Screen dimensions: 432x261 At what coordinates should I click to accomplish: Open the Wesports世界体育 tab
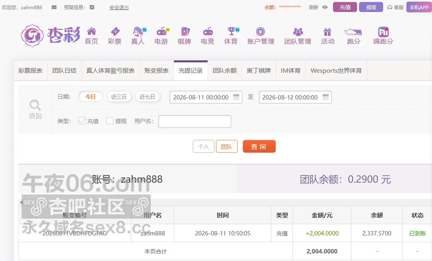point(336,71)
